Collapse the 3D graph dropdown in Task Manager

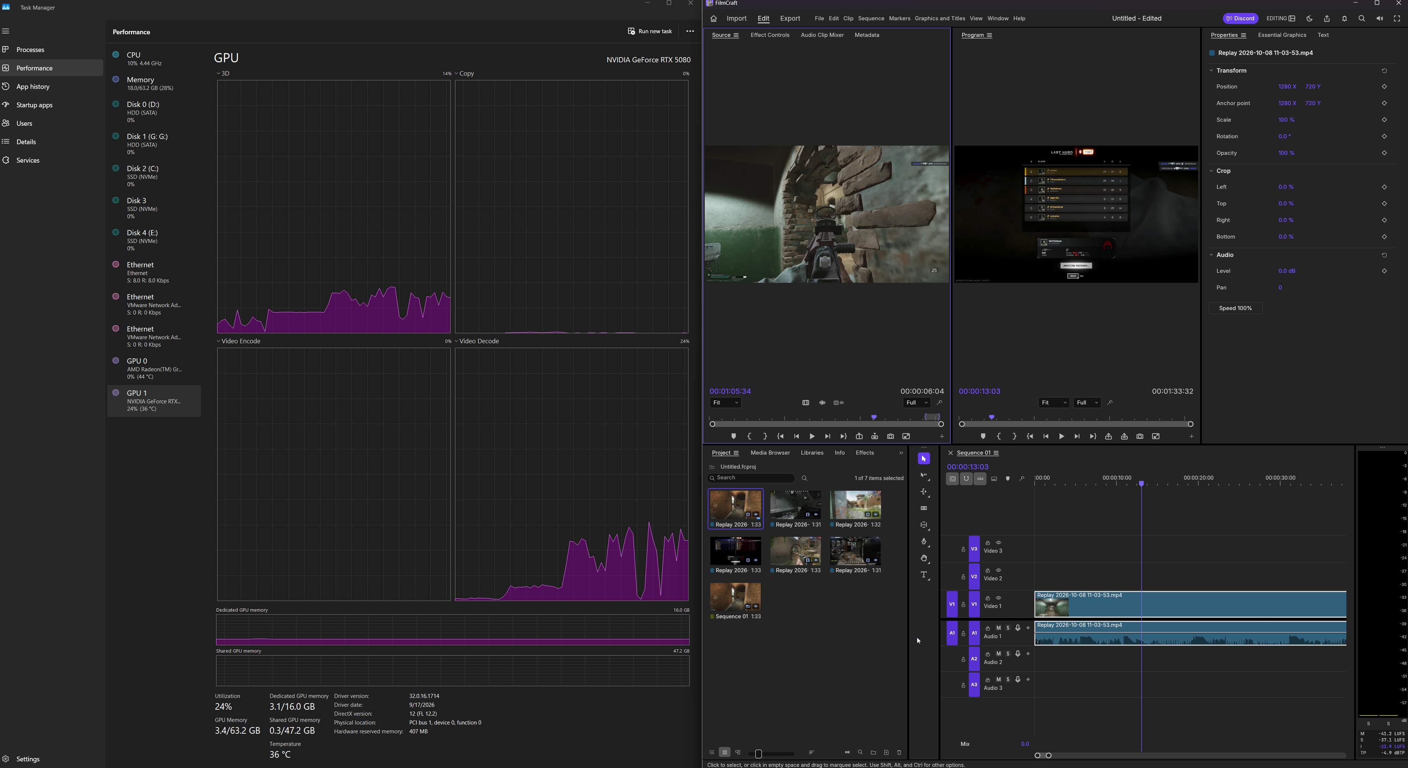click(219, 73)
